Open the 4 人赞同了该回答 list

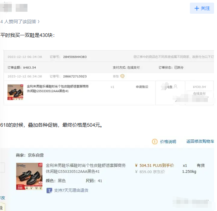pos(20,22)
